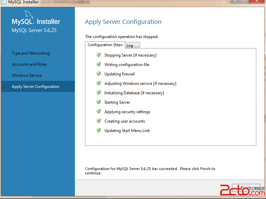Select Apply Server Configuration sidebar step
The width and height of the screenshot is (266, 199).
[38, 87]
